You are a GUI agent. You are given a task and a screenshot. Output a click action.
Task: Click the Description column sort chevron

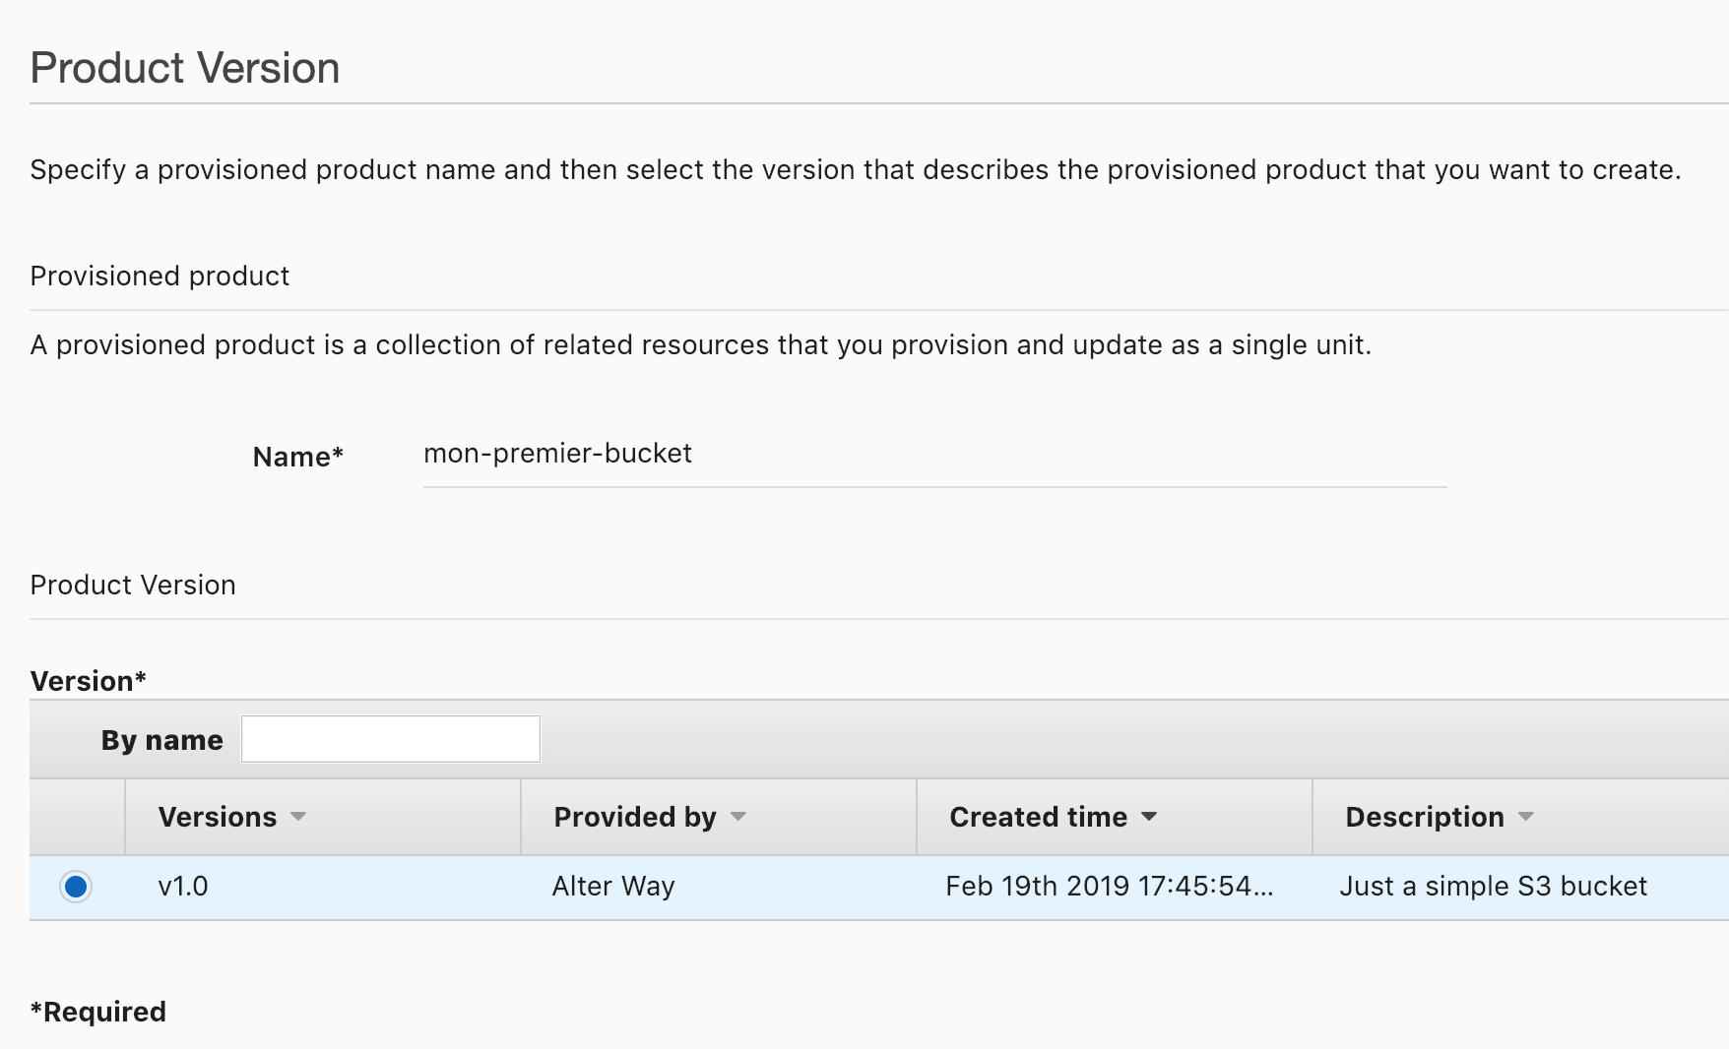(1528, 818)
